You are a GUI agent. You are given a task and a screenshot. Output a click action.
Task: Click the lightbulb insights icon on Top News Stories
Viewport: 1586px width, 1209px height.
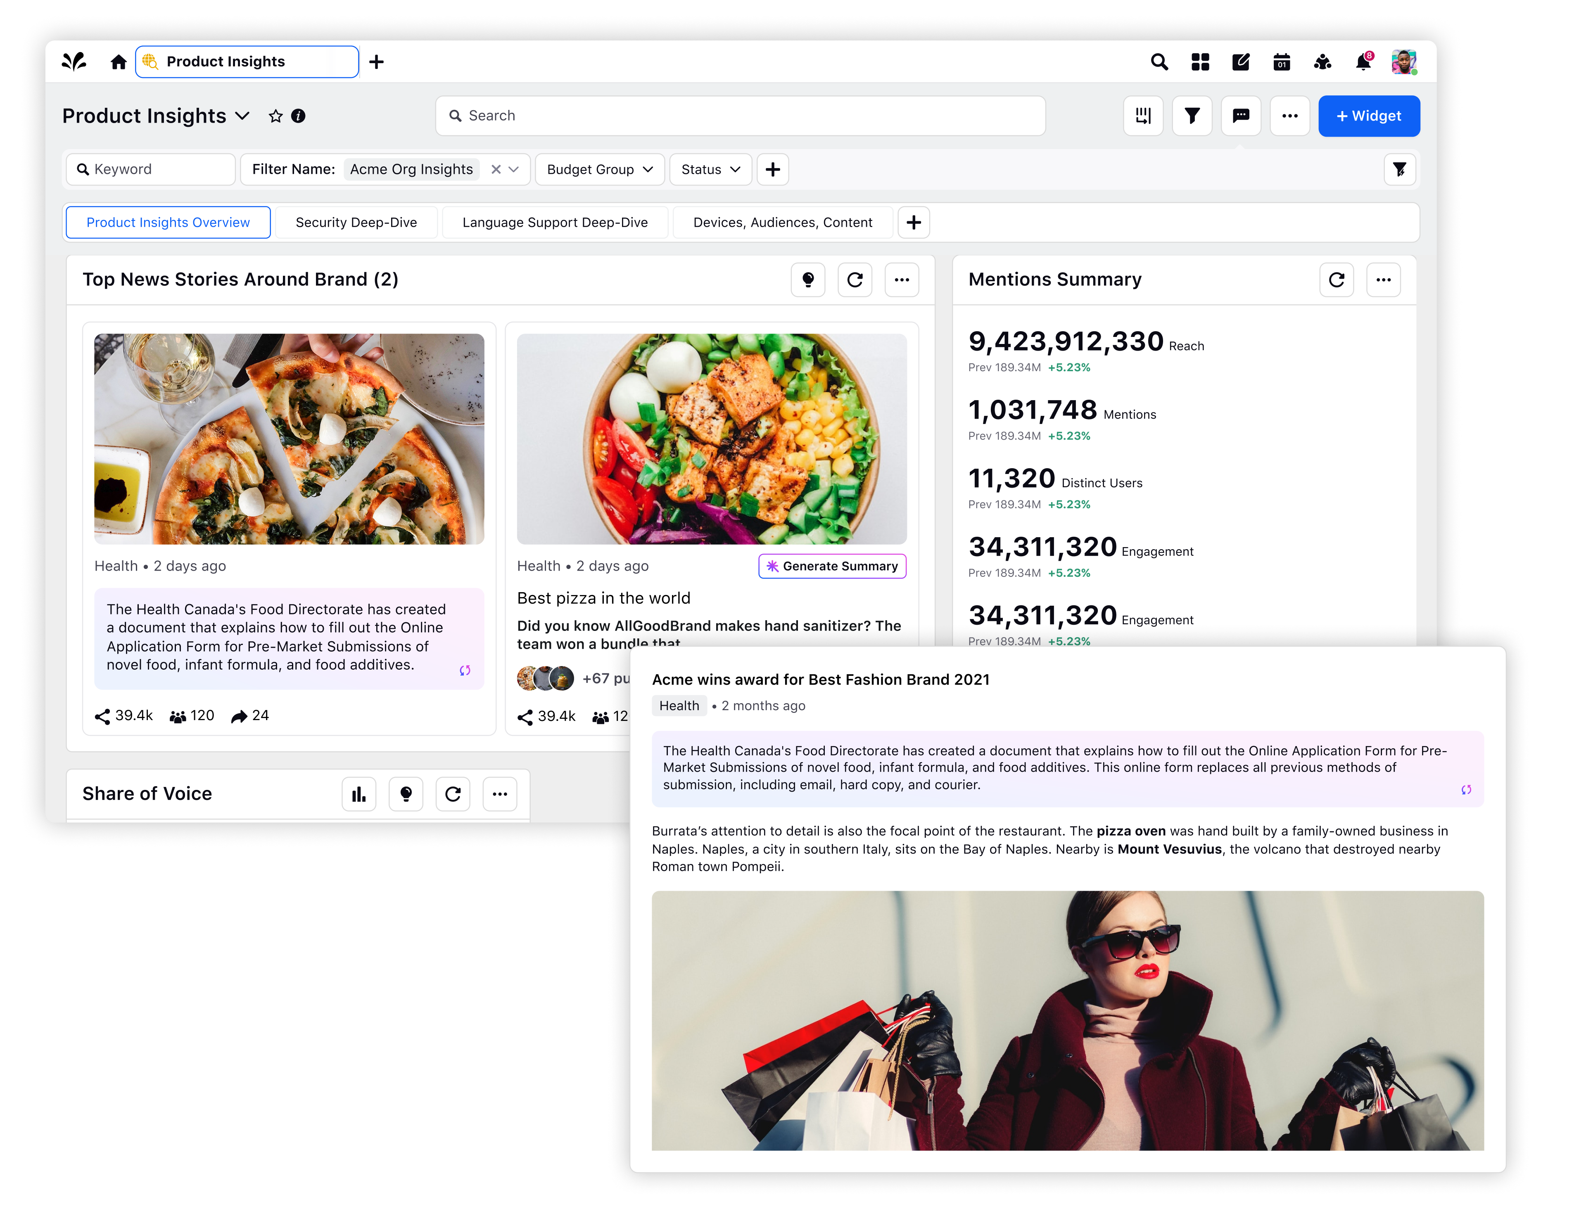click(x=808, y=280)
